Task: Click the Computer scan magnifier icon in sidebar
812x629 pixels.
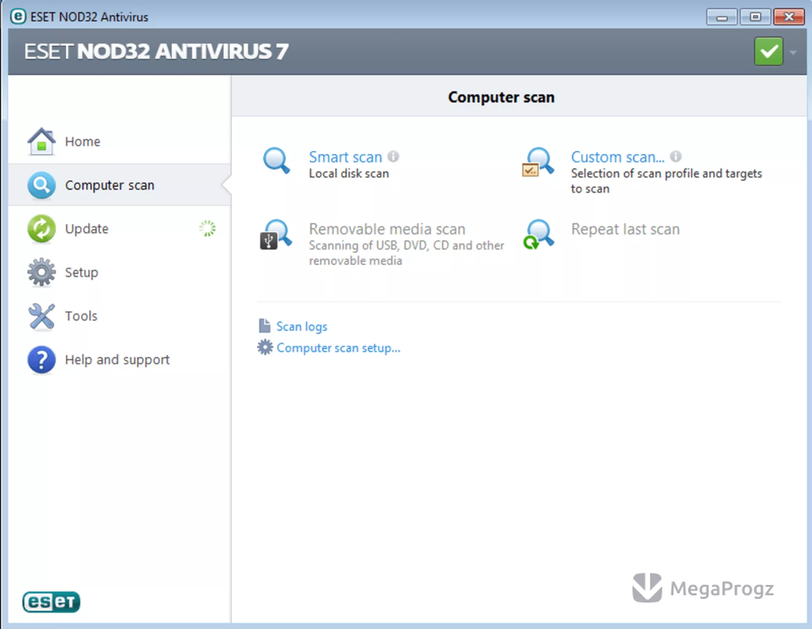Action: (41, 185)
